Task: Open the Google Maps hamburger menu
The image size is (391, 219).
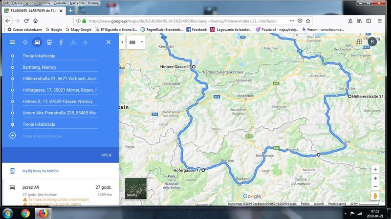Action: coord(12,42)
